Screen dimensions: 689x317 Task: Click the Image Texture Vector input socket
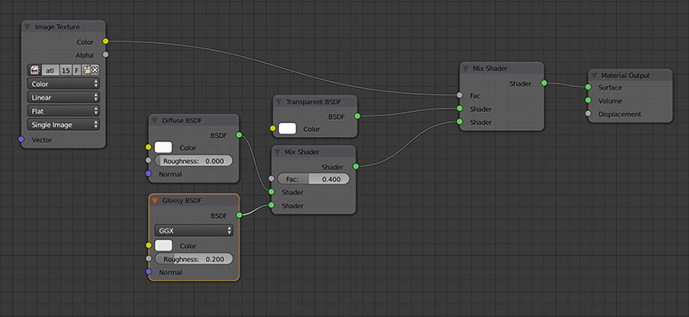pyautogui.click(x=21, y=140)
